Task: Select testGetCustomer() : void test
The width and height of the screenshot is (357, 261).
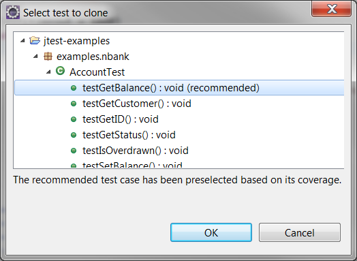Action: [137, 104]
